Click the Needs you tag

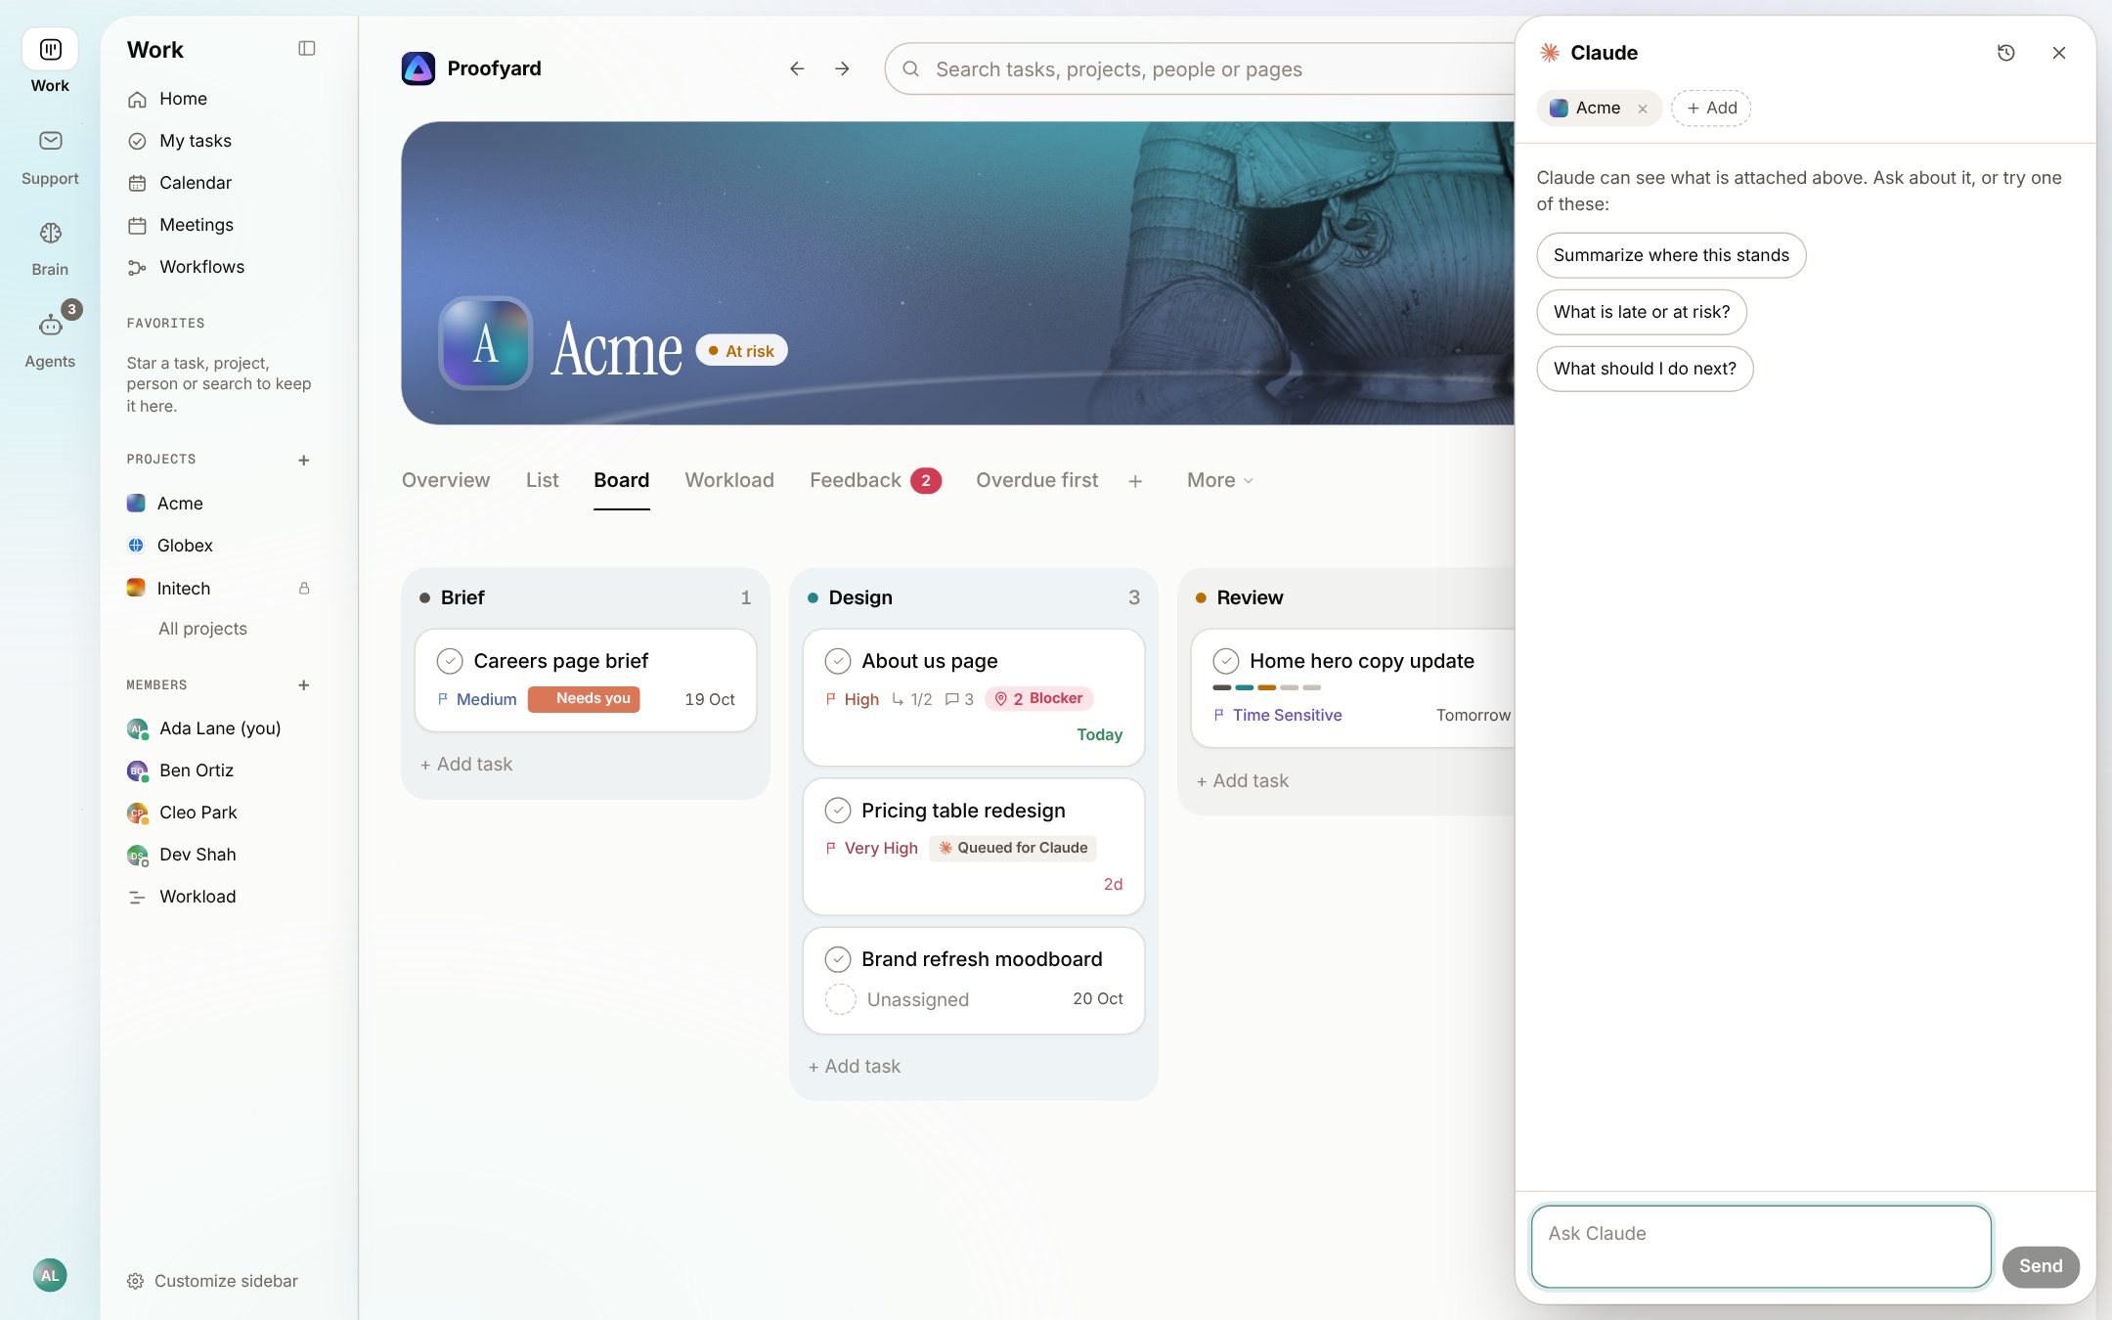(x=584, y=699)
